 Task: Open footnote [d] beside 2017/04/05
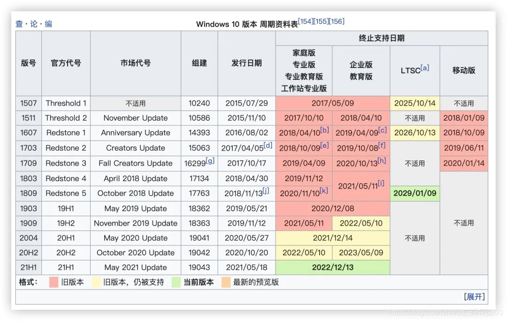coord(268,145)
